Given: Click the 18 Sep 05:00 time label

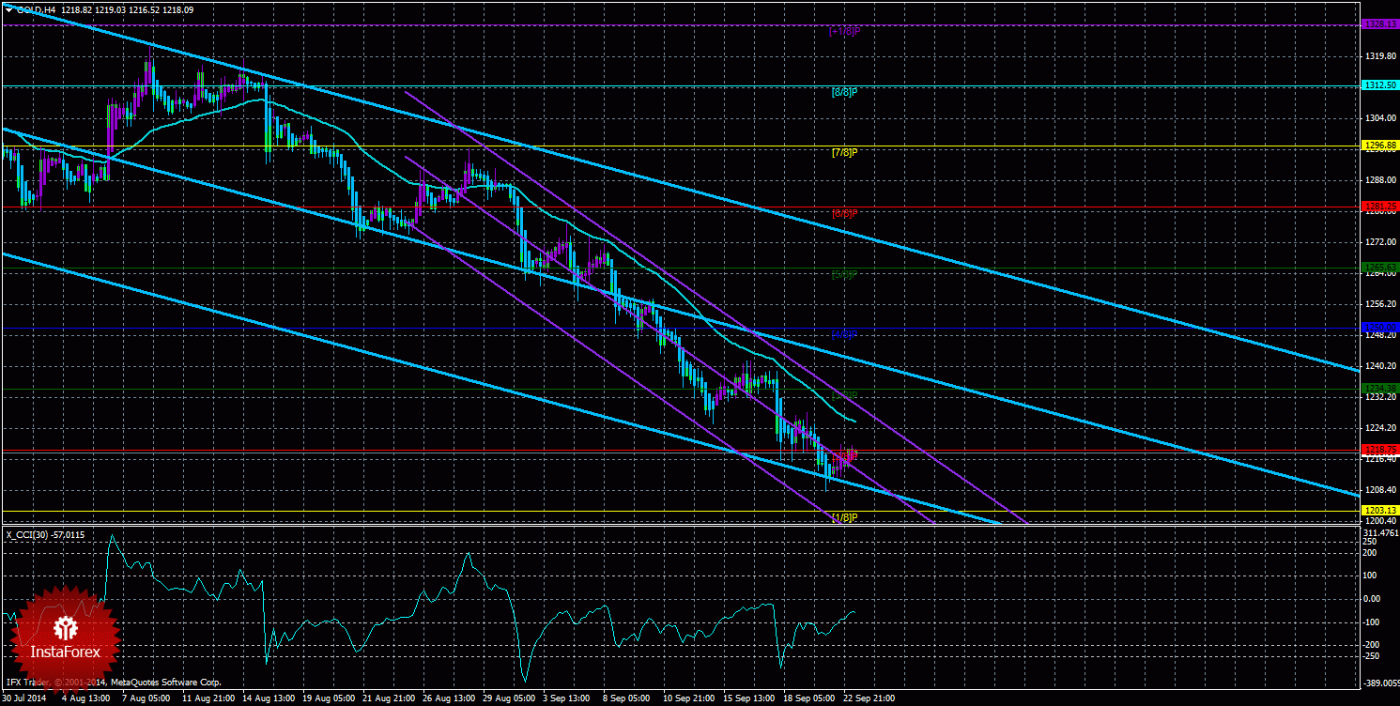Looking at the screenshot, I should point(808,698).
